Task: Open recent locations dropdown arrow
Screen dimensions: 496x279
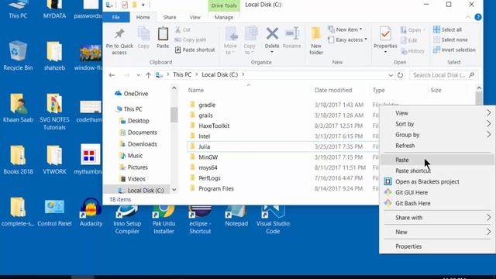Action: [138, 75]
